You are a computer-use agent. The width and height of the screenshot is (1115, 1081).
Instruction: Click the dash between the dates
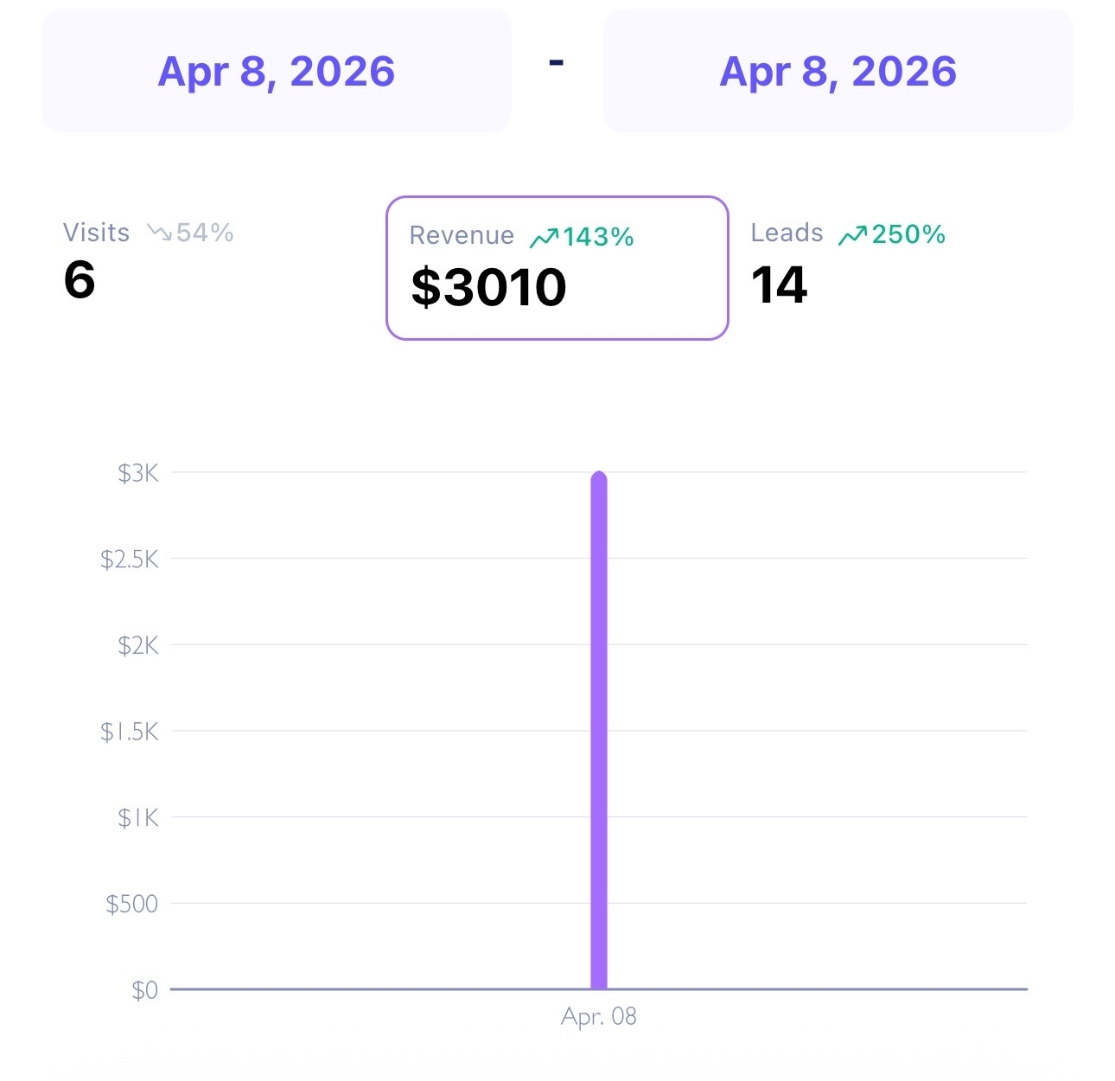pos(557,62)
